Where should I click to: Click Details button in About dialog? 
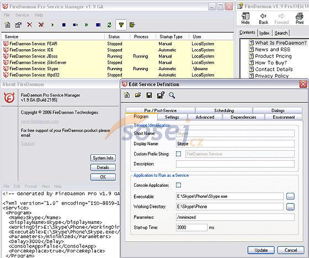pos(103,167)
